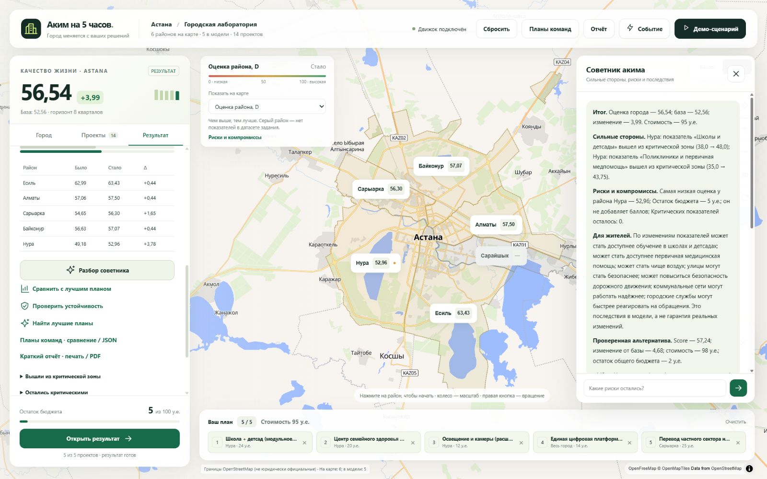Remove Освещение и камеры project from the plan
Image resolution: width=767 pixels, height=479 pixels.
pos(521,443)
